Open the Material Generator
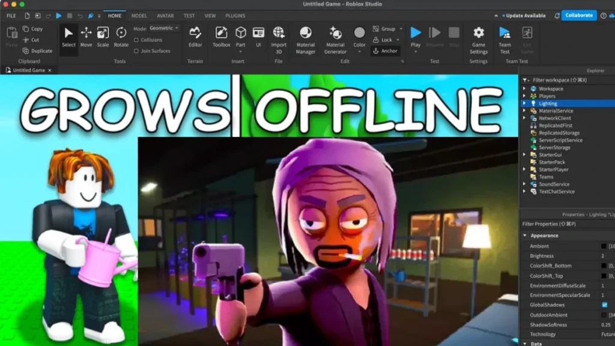This screenshot has height=346, width=615. (335, 40)
